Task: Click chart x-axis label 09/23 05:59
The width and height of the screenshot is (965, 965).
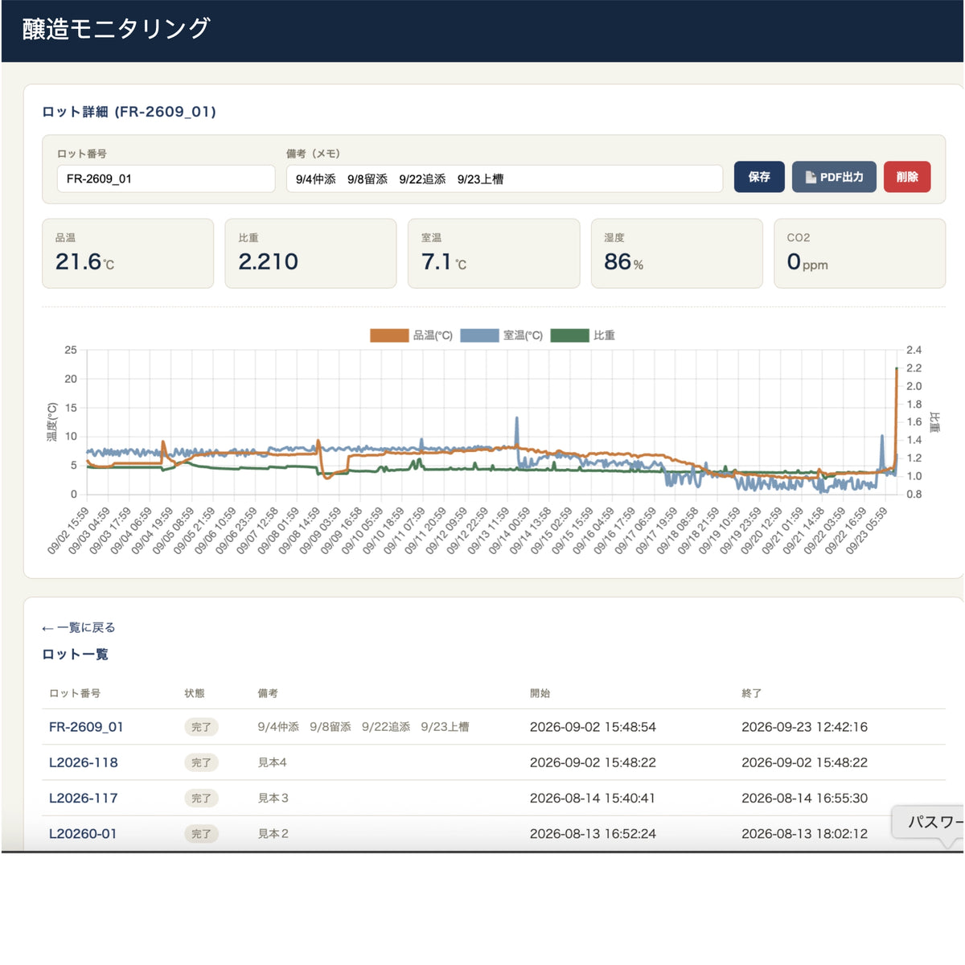Action: point(866,531)
